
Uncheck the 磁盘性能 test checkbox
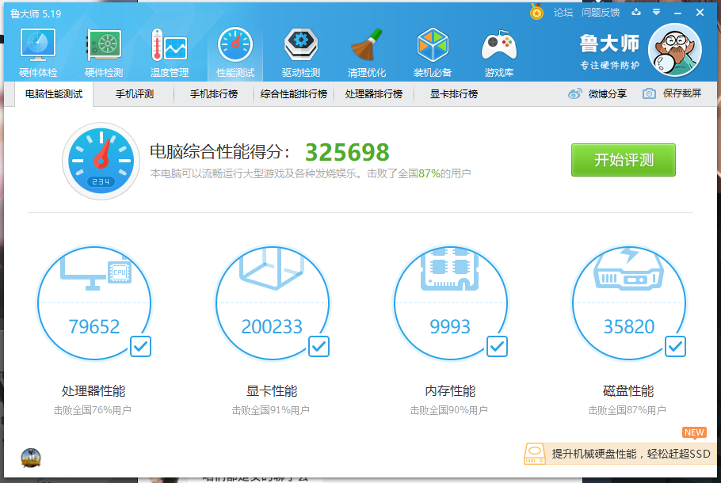tap(676, 347)
